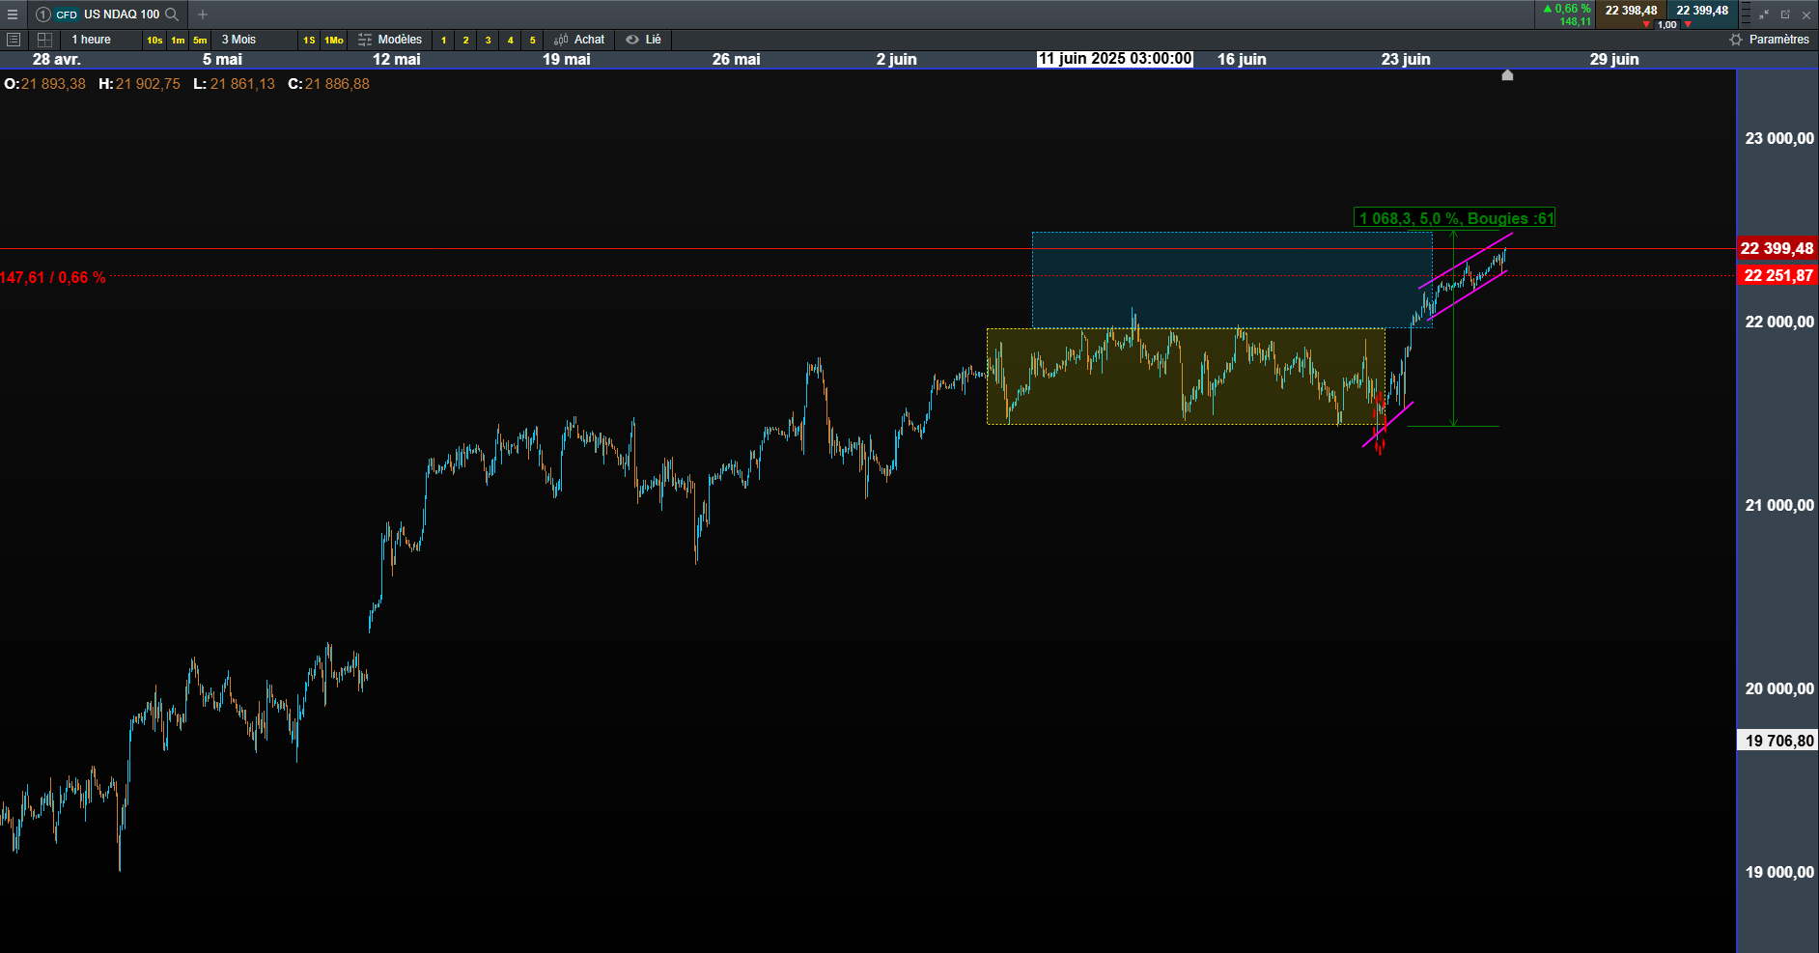Click the 22 251,87 red price label
This screenshot has width=1819, height=953.
click(1777, 276)
